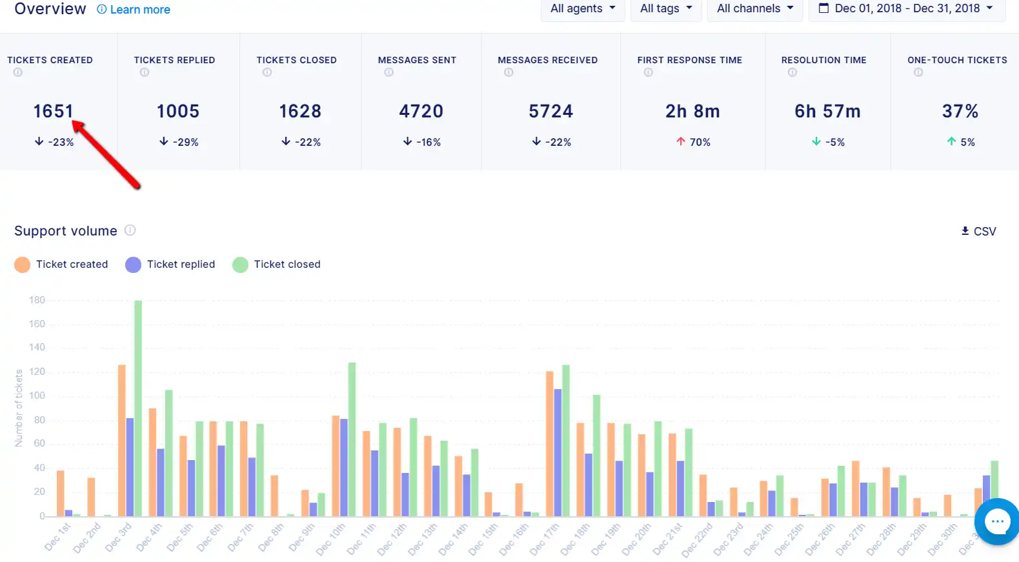Show the info tooltip for Messages Sent
1019x562 pixels.
point(388,72)
